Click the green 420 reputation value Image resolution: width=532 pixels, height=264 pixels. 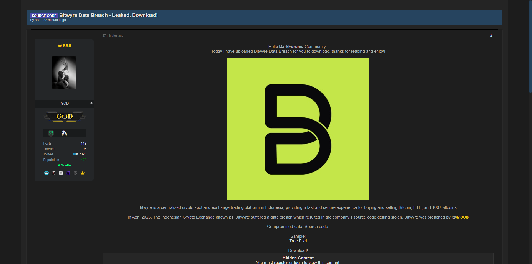(83, 160)
